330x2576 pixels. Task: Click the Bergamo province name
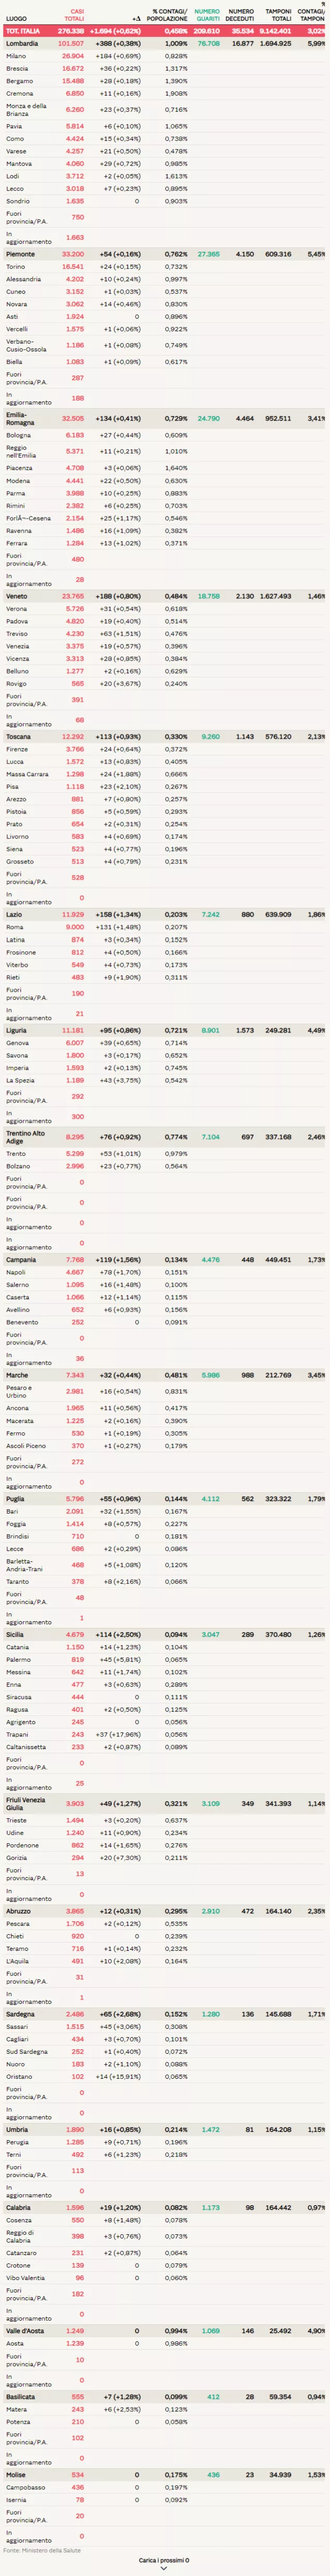(19, 81)
